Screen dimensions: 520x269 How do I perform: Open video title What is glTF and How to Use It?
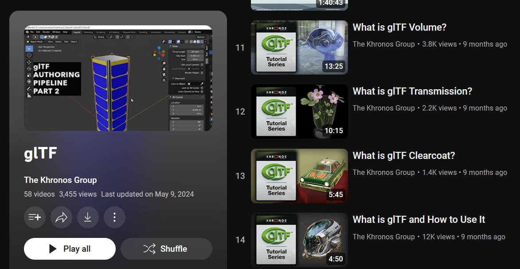coord(419,220)
